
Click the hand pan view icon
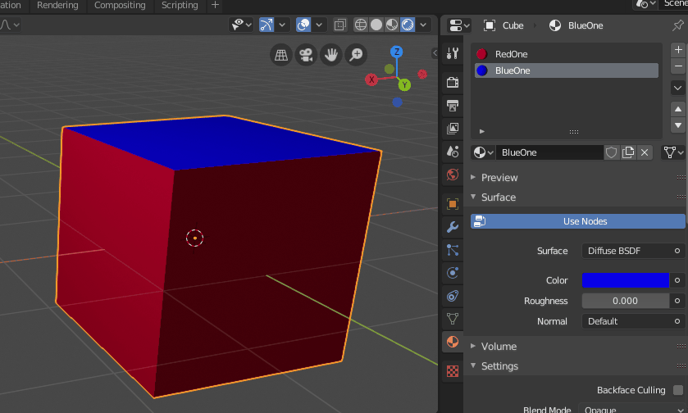click(330, 55)
